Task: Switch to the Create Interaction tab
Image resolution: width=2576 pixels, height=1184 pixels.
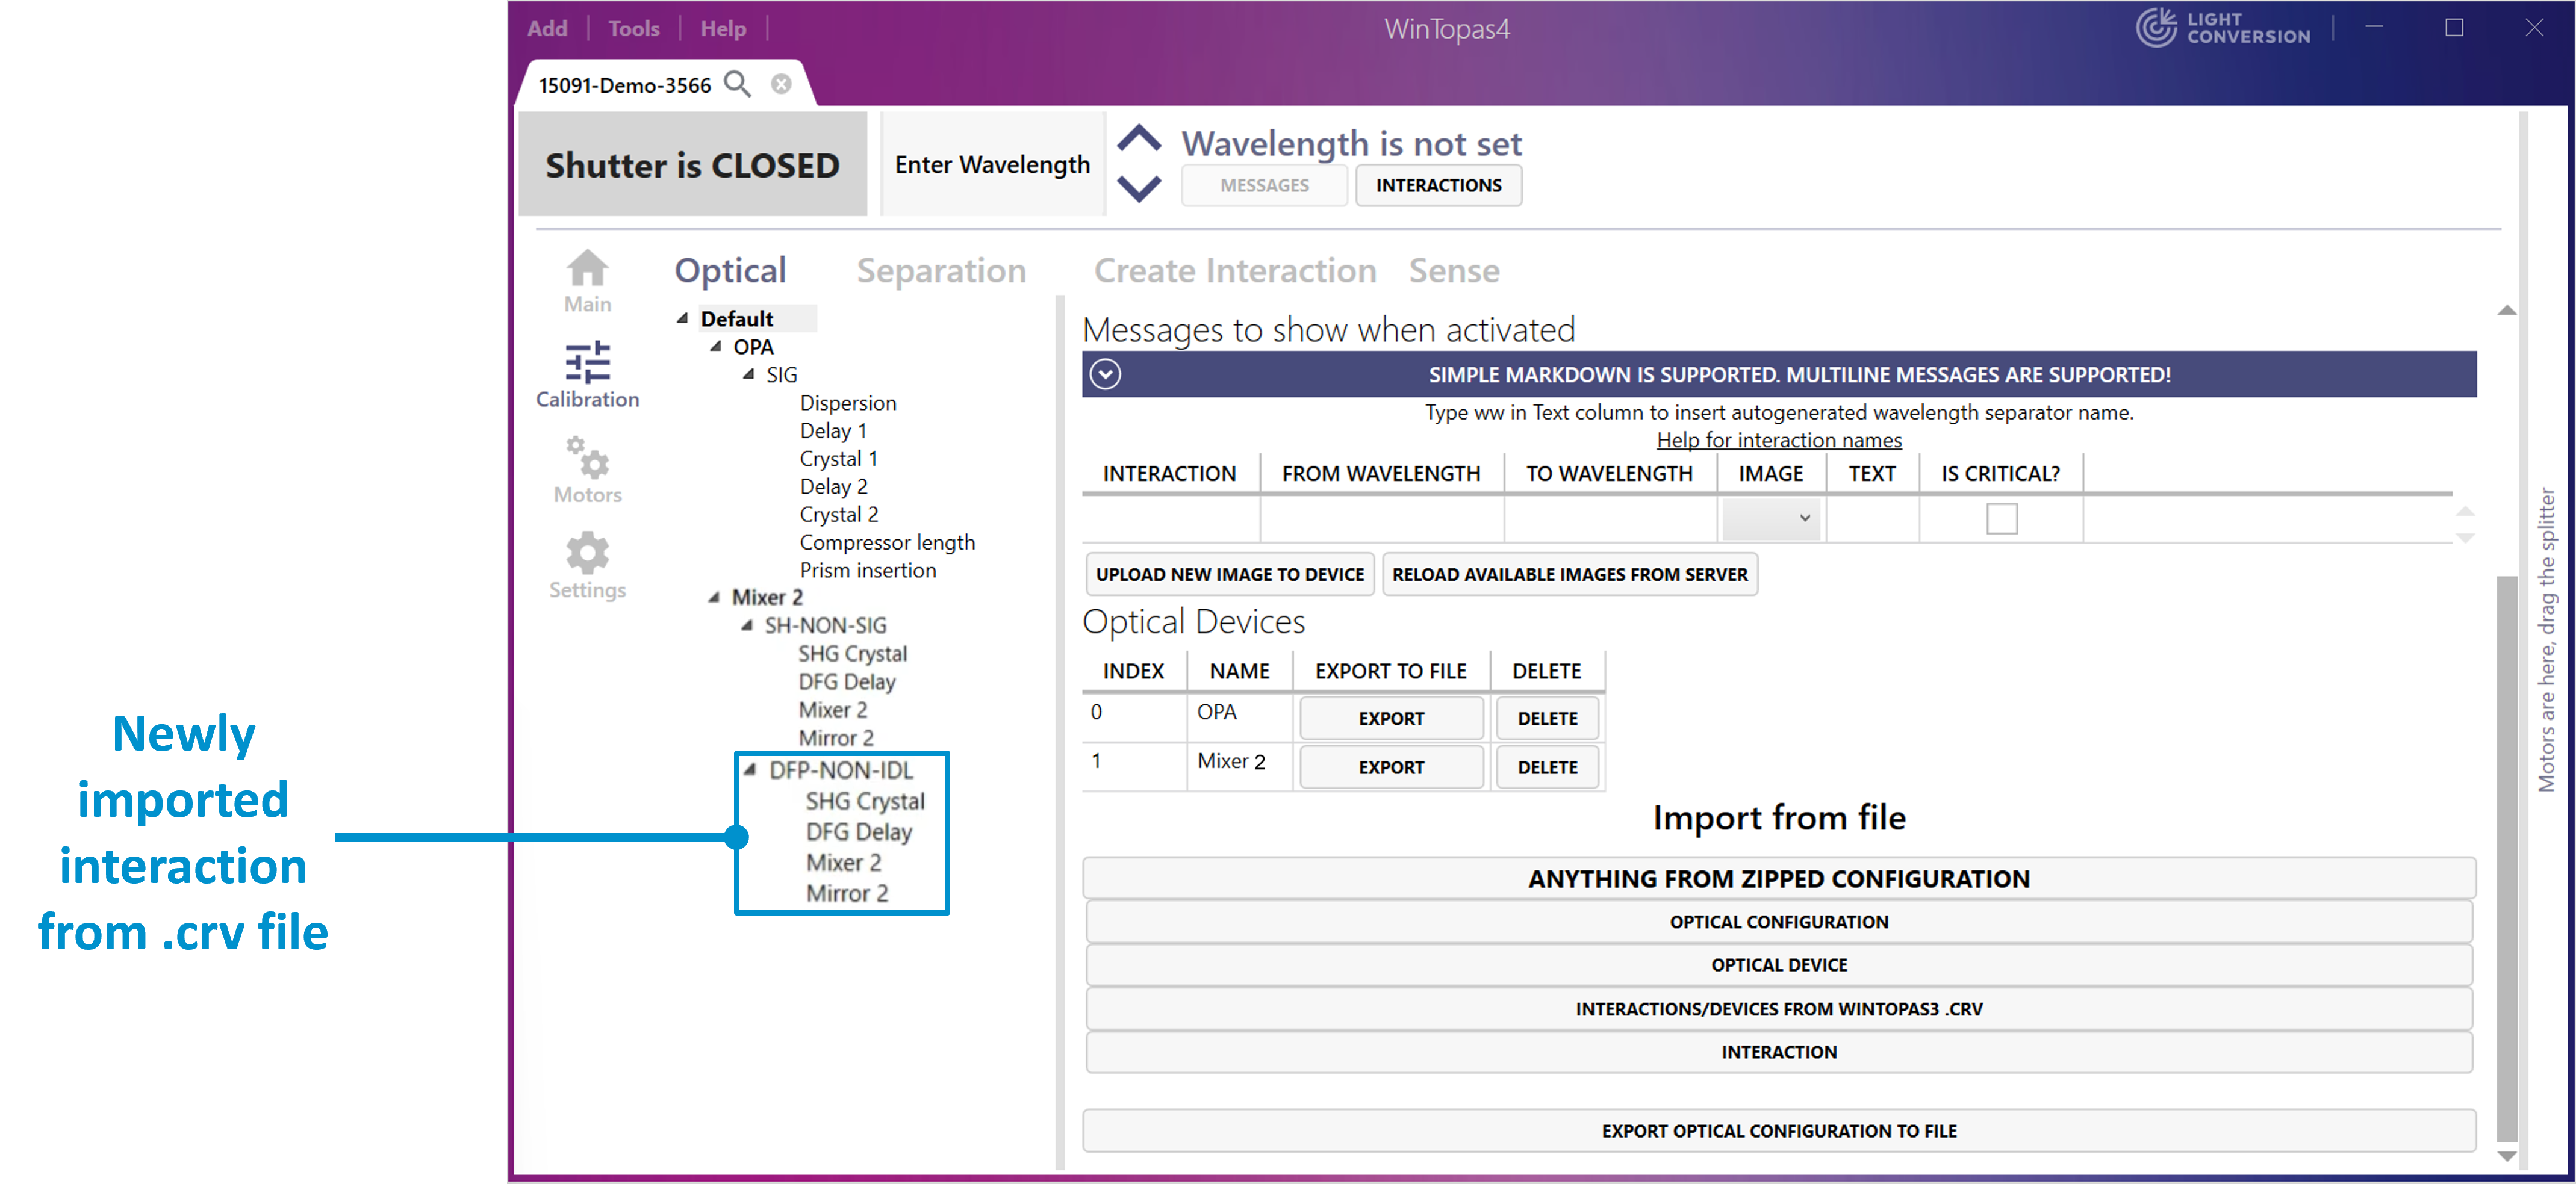Action: coord(1235,270)
